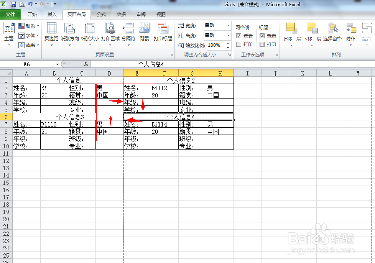The image size is (375, 263).
Task: Enable printing of gridlines
Action: click(x=239, y=44)
